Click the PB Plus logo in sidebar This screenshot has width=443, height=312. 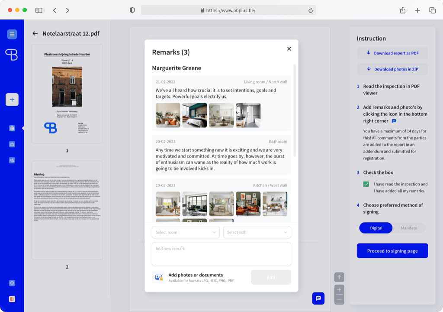pyautogui.click(x=12, y=55)
